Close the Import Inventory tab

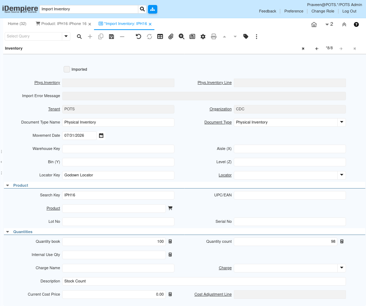150,24
